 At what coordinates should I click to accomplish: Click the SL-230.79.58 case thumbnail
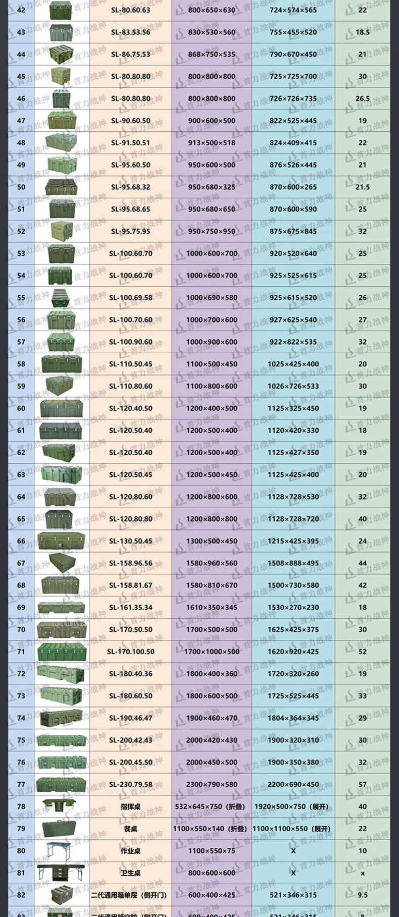click(x=62, y=784)
